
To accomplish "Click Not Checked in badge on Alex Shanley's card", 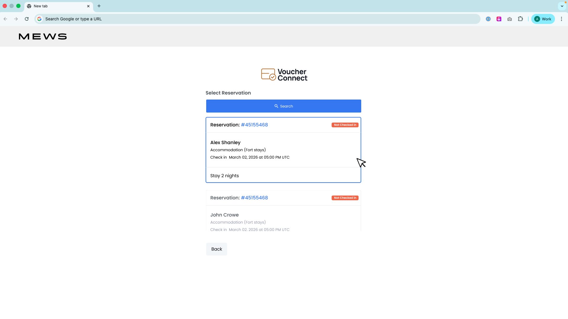I will 345,125.
